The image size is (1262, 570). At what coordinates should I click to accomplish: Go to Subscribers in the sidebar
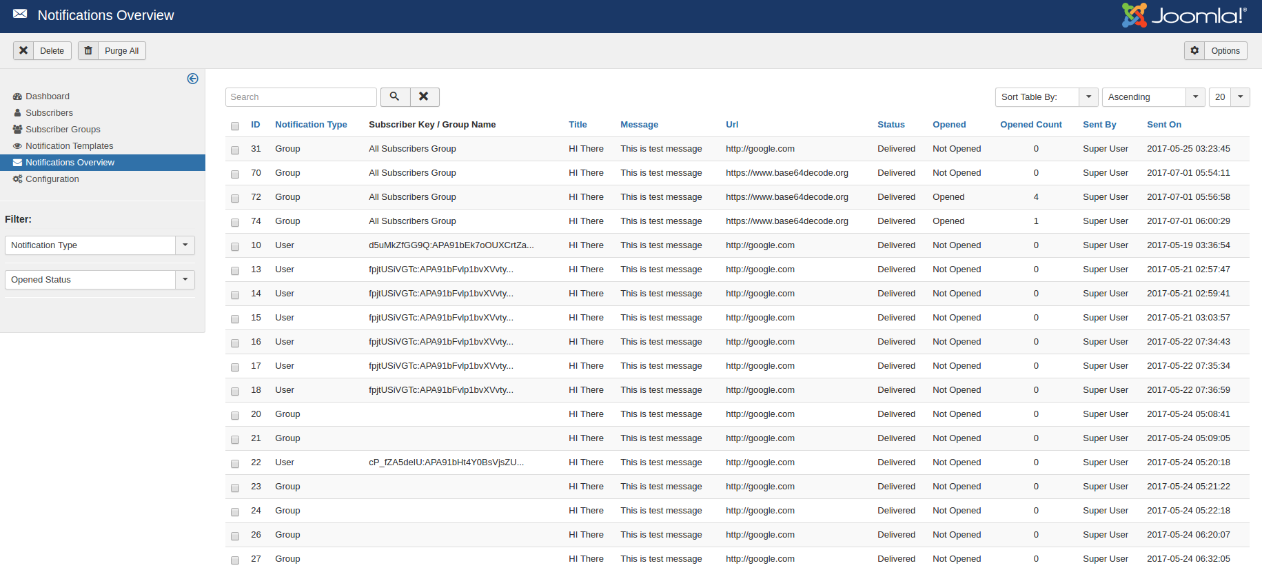coord(49,113)
